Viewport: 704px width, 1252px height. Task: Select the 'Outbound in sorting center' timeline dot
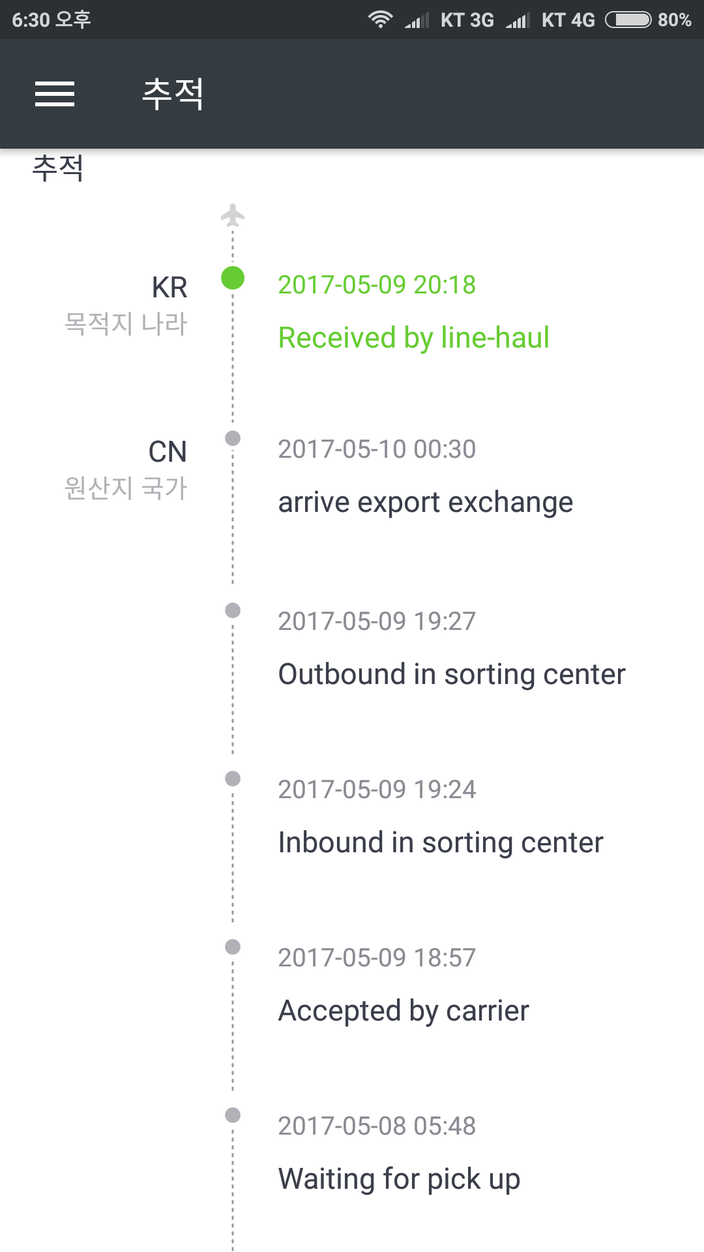coord(233,610)
